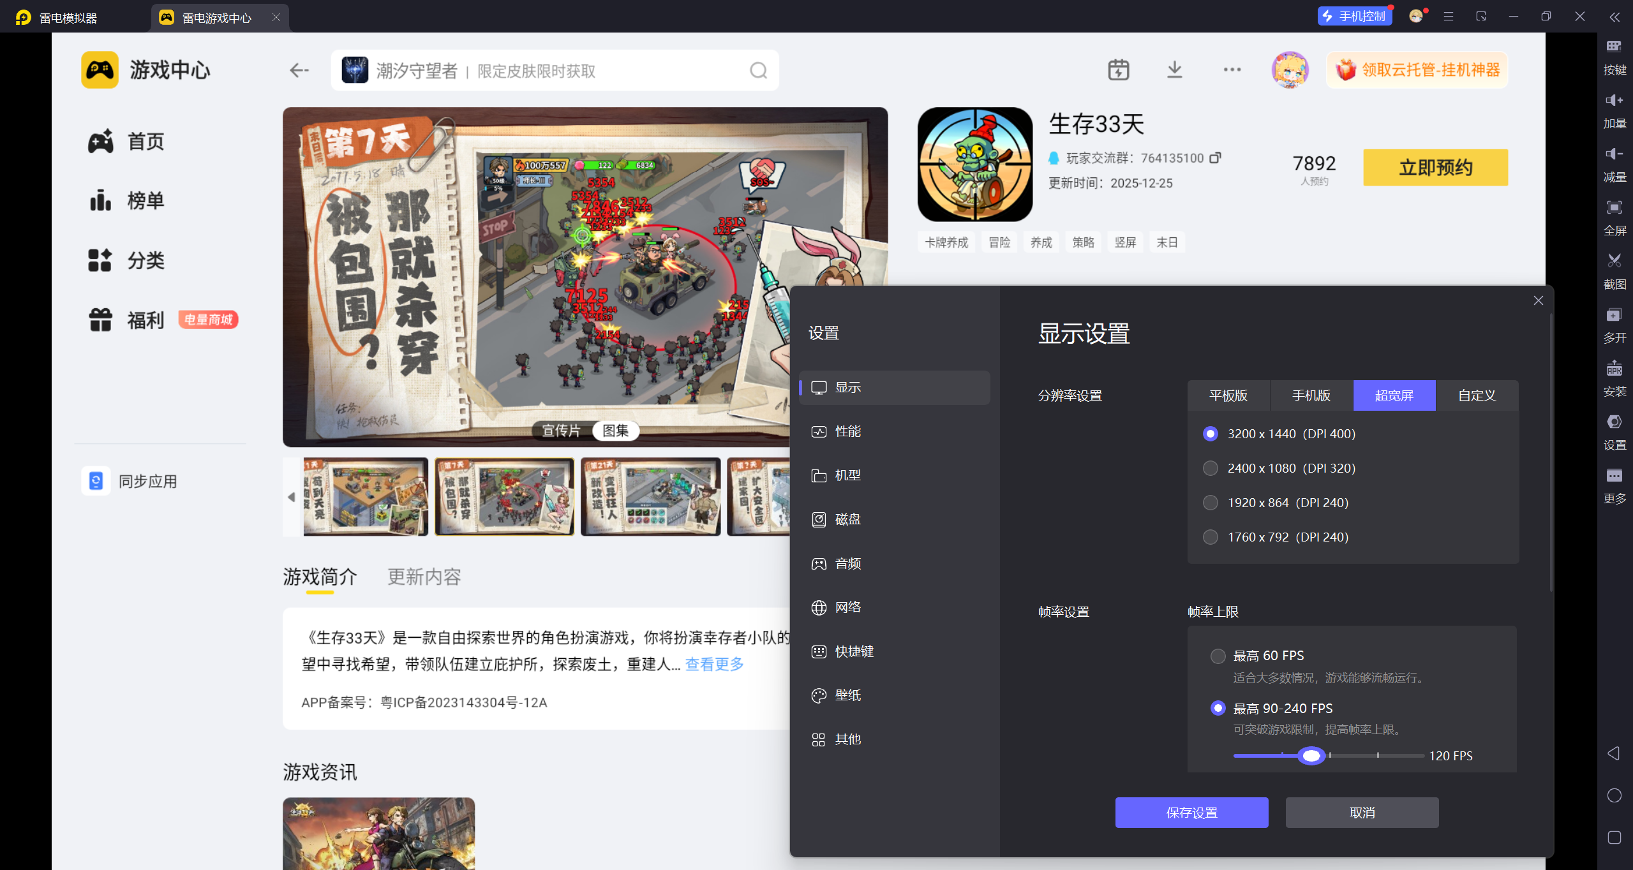Click the thumbnail strip left arrow

(292, 497)
